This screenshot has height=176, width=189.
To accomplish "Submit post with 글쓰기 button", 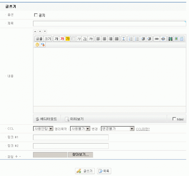I will (85, 171).
